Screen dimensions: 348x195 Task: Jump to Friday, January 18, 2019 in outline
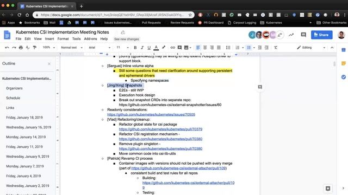pyautogui.click(x=24, y=118)
